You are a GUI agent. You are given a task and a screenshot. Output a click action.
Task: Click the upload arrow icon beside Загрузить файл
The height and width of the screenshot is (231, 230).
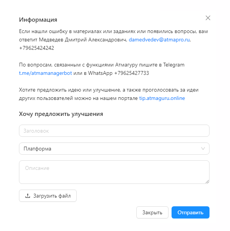(28, 196)
